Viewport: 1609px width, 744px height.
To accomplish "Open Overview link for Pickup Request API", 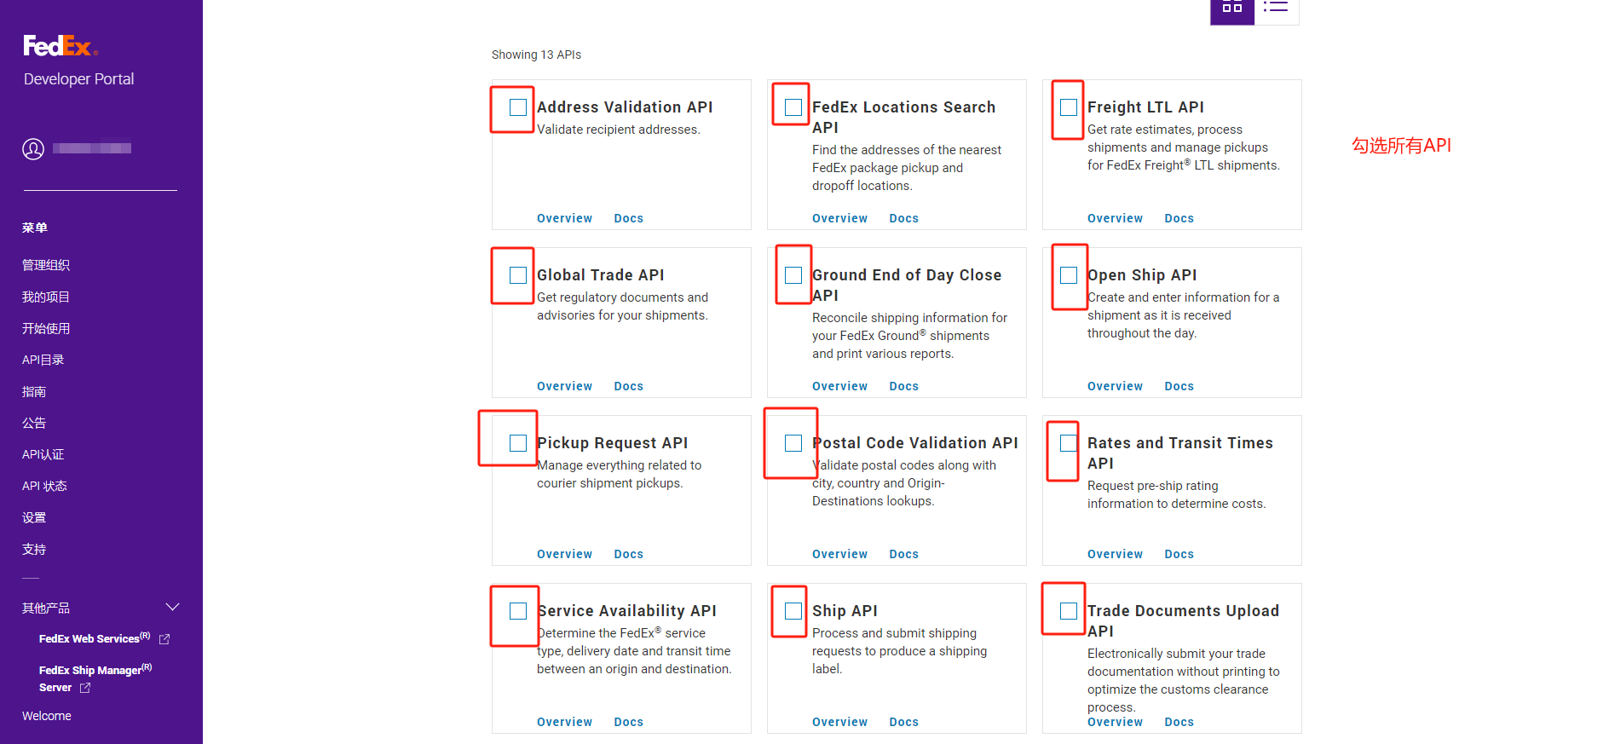I will click(x=564, y=554).
